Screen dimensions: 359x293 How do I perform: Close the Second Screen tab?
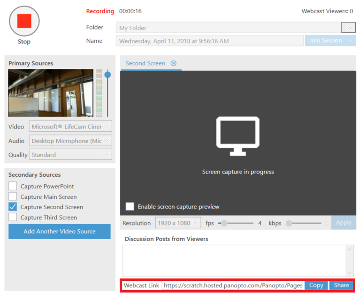(174, 63)
